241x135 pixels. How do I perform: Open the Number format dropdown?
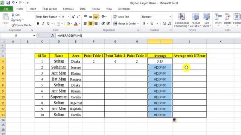(x=170, y=16)
